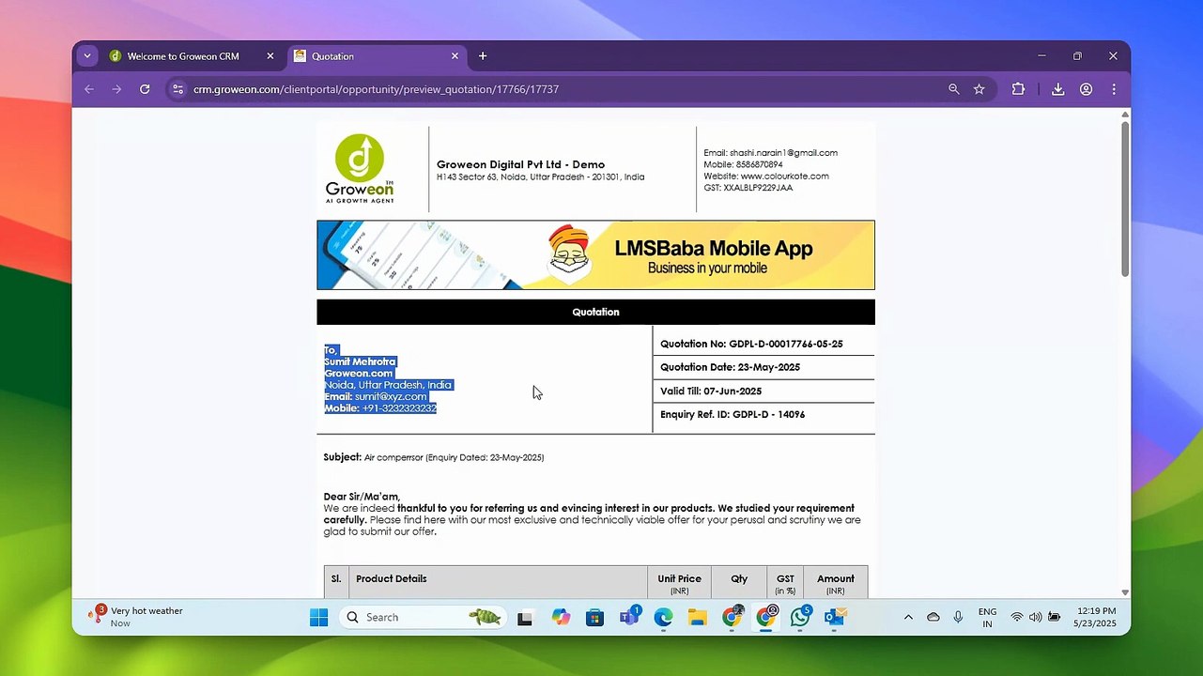Image resolution: width=1203 pixels, height=676 pixels.
Task: Click the Groweon logo in the header
Action: [x=360, y=169]
